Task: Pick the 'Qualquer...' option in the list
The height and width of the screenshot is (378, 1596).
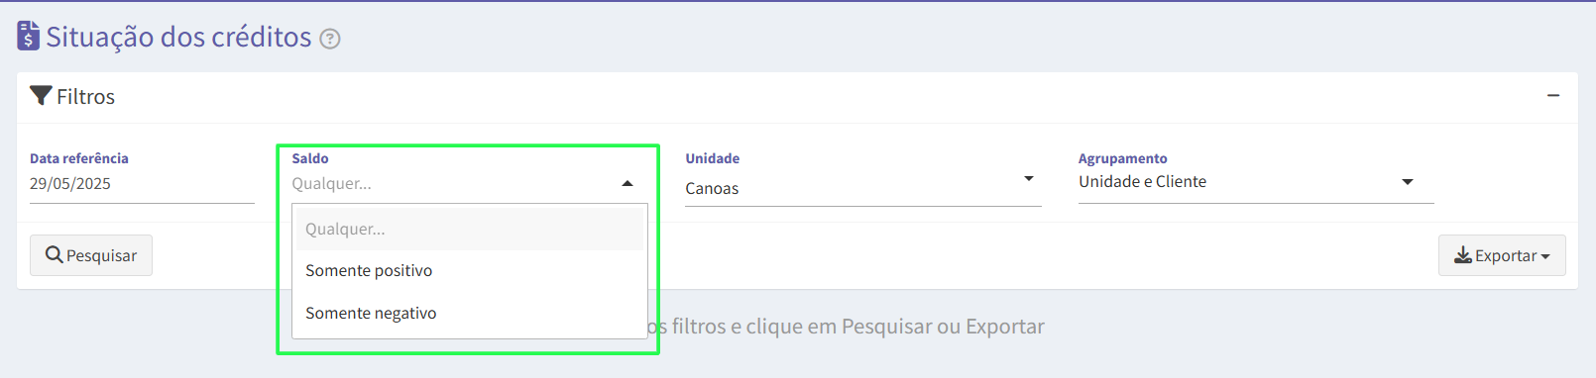Action: click(x=470, y=229)
